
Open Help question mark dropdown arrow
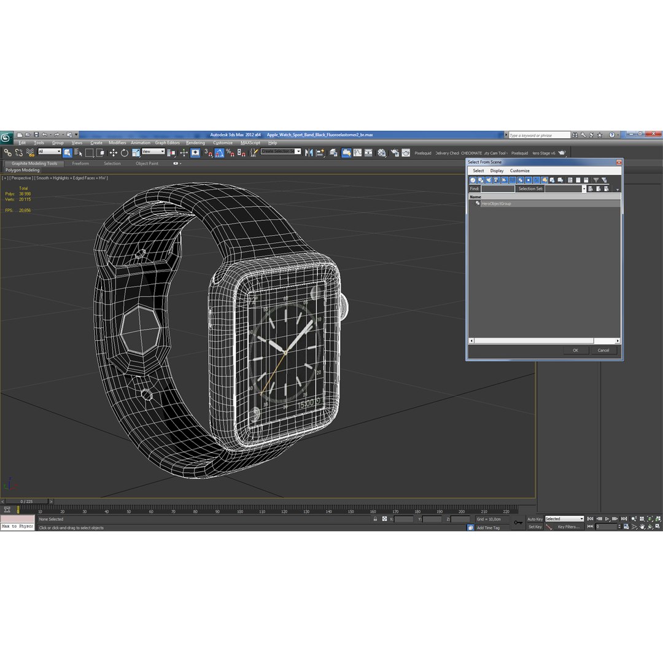click(618, 135)
